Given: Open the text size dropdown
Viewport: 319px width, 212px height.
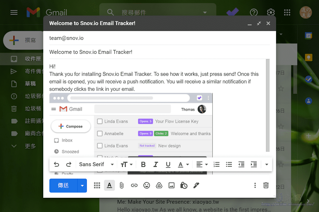Looking at the screenshot, I should [x=127, y=164].
